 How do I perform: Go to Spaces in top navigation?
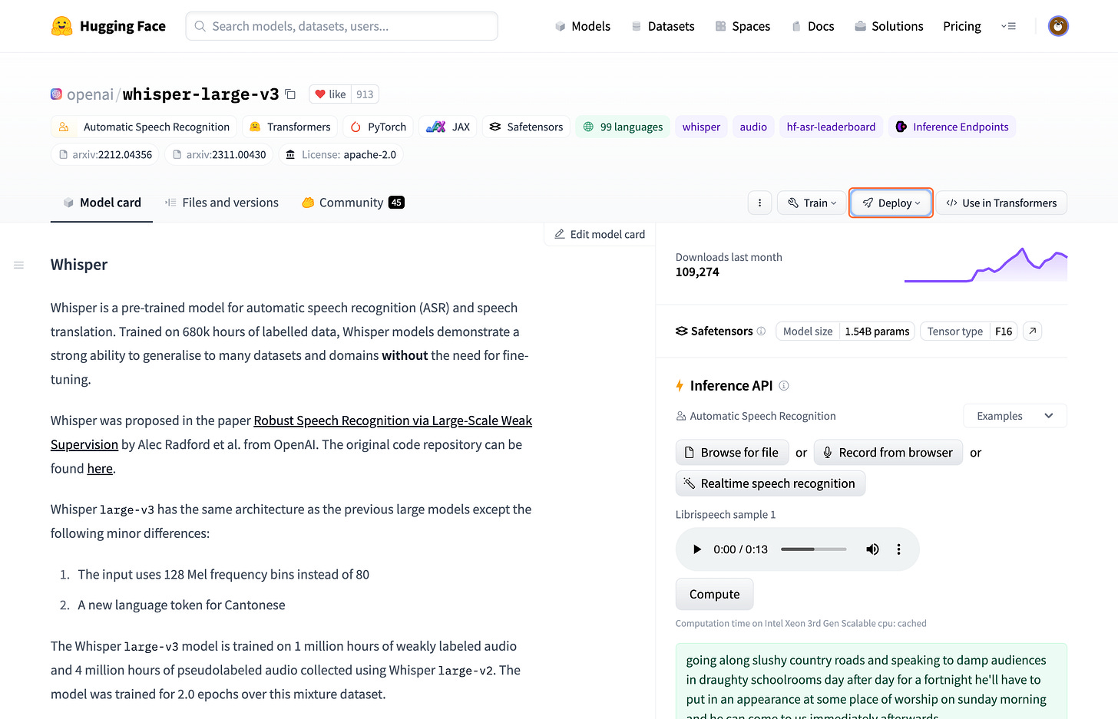[x=743, y=26]
